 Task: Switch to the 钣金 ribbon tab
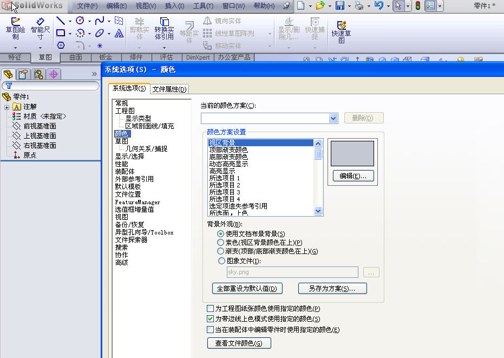pyautogui.click(x=106, y=57)
